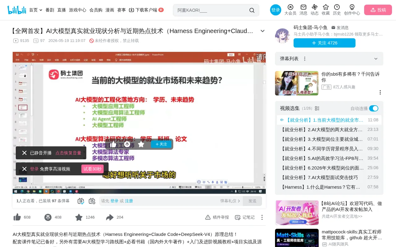Click the blue 登录 avatar button

click(x=276, y=10)
